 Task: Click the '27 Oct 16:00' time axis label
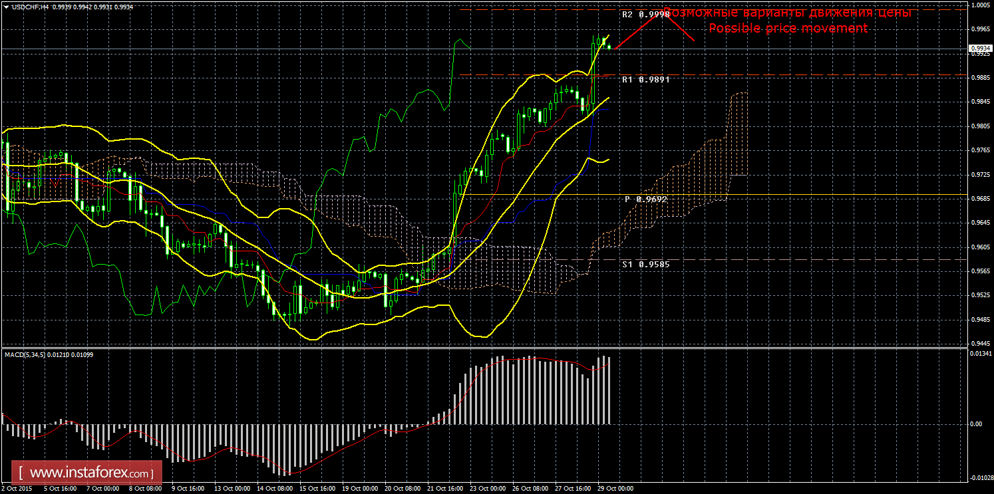pos(572,488)
